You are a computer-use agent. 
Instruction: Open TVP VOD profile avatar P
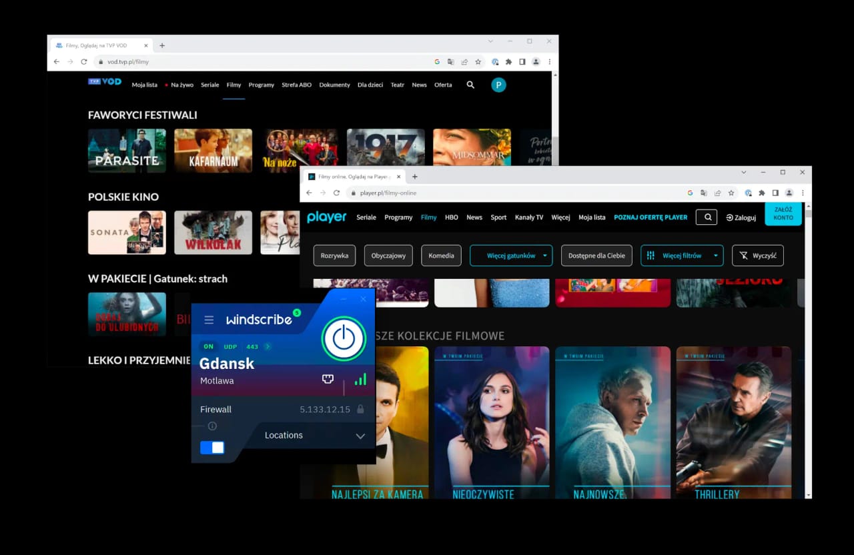pyautogui.click(x=498, y=85)
